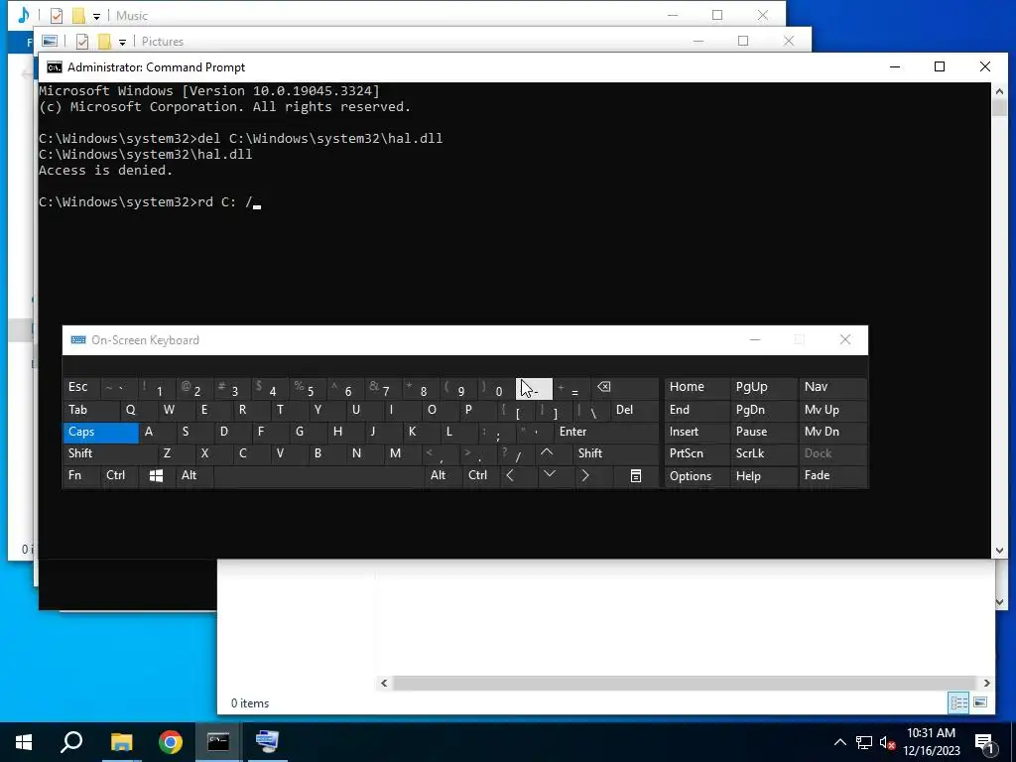
Task: Click the up arrow key on keyboard
Action: click(x=547, y=452)
